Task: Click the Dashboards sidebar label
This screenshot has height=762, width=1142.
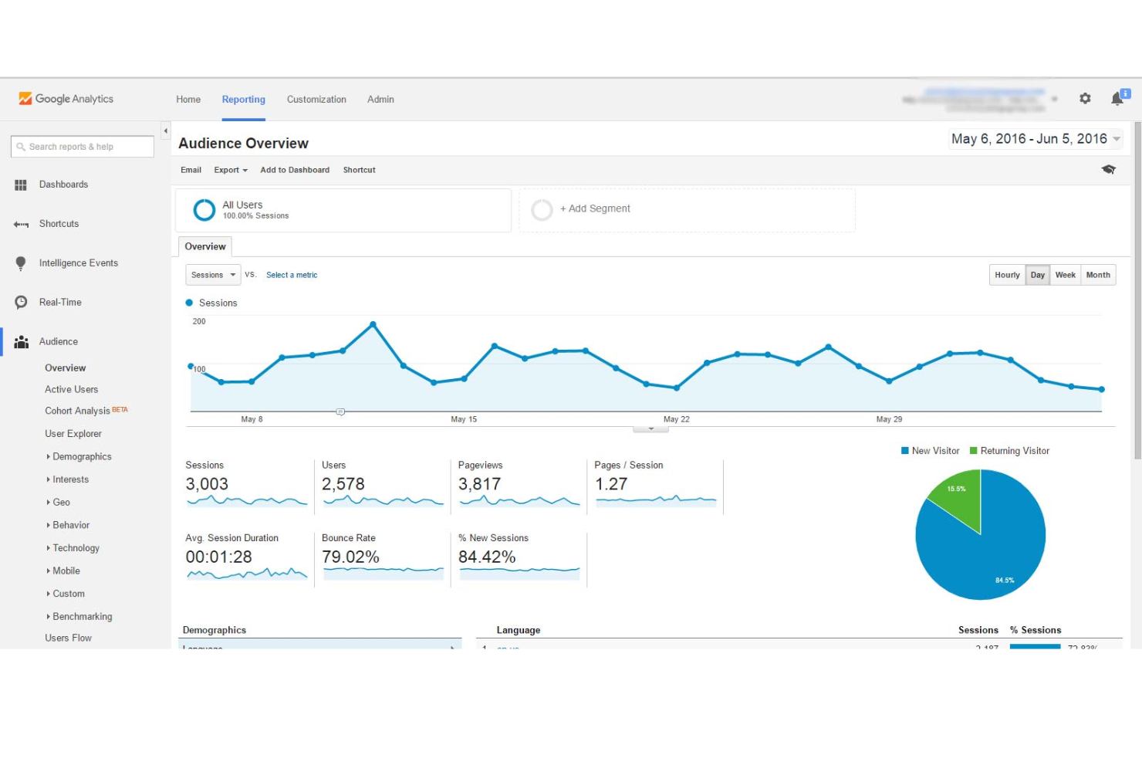Action: (x=63, y=185)
